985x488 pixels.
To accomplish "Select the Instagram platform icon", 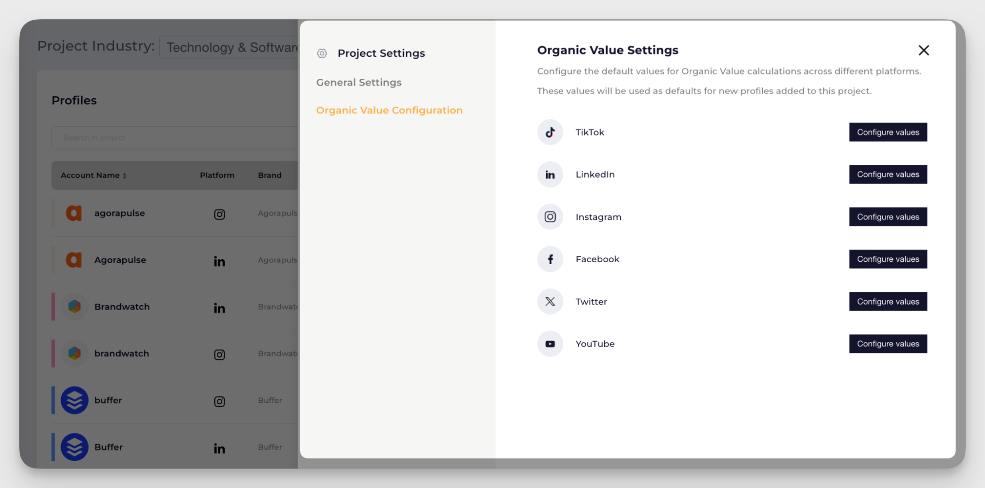I will pyautogui.click(x=550, y=216).
